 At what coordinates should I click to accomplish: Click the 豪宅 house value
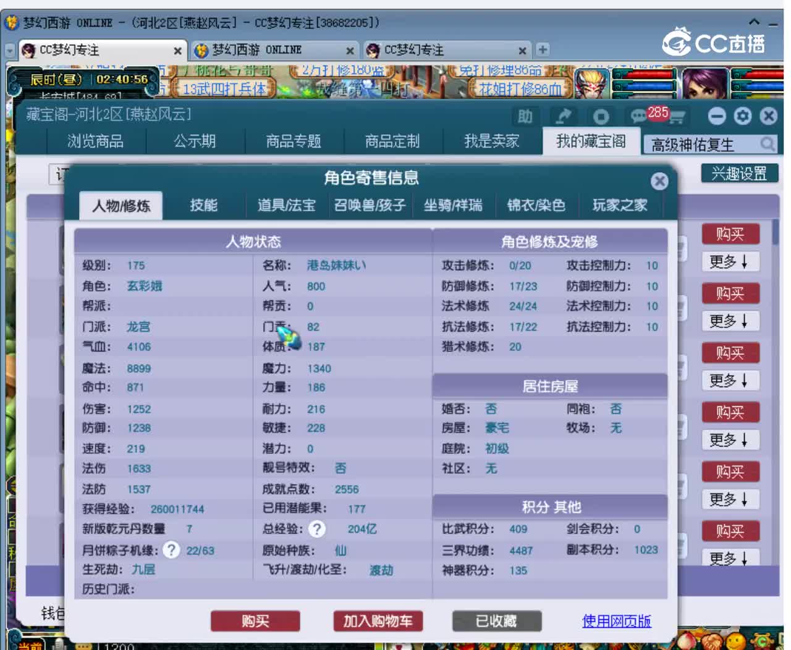point(497,428)
